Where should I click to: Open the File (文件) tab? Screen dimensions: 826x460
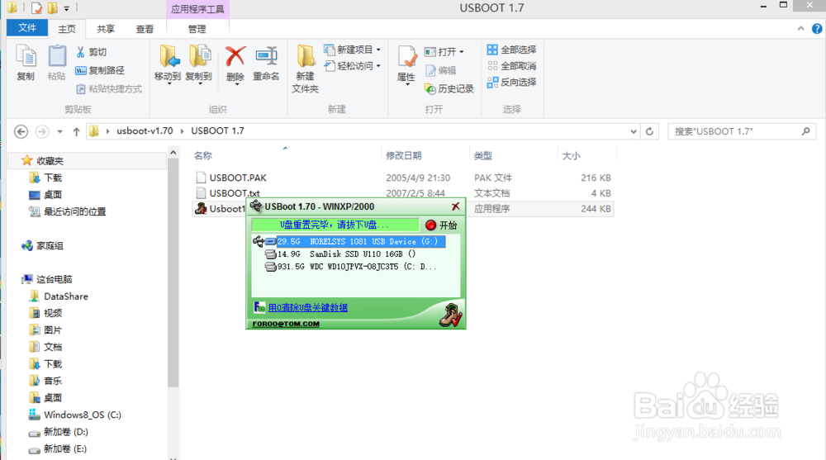point(27,28)
